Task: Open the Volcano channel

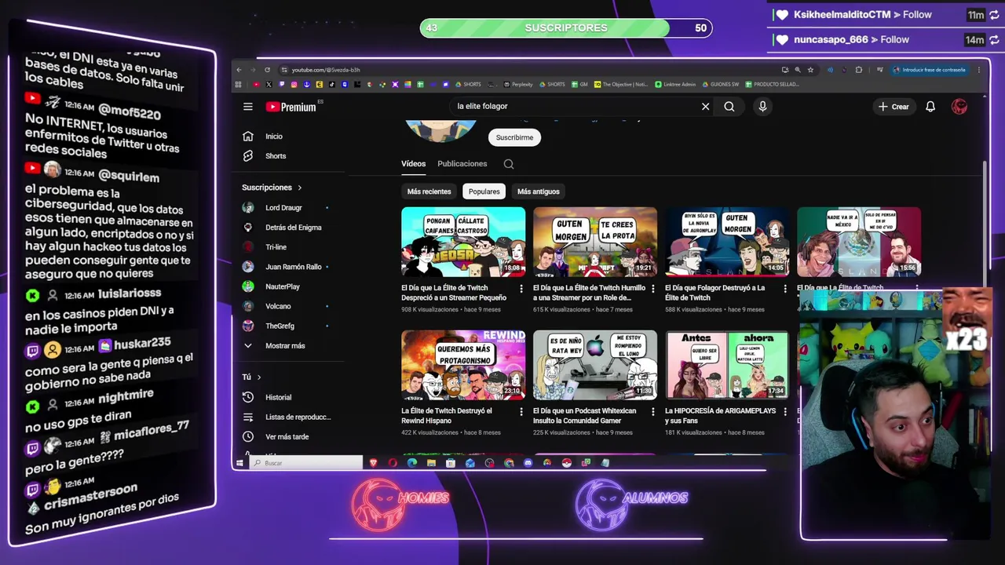Action: [278, 306]
